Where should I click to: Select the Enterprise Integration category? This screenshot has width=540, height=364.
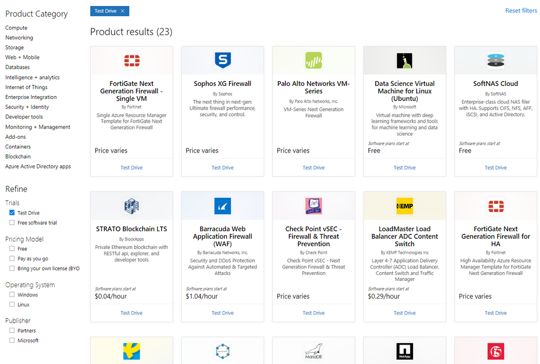pos(31,97)
